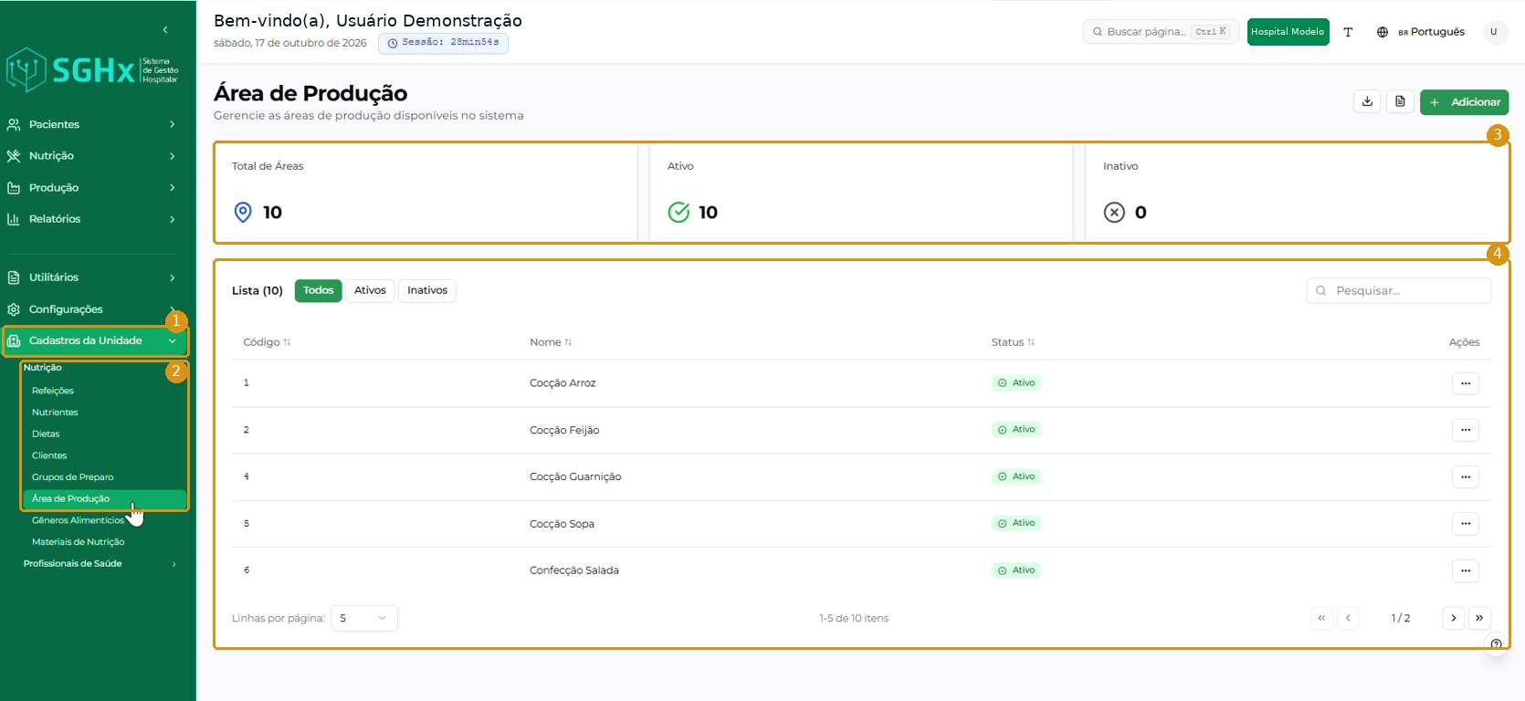Viewport: 1525px width, 701px height.
Task: Click the Pesquisar search field
Action: (x=1398, y=290)
